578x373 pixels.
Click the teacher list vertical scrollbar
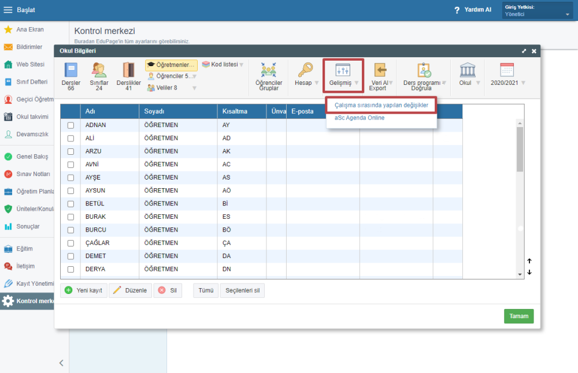click(520, 150)
